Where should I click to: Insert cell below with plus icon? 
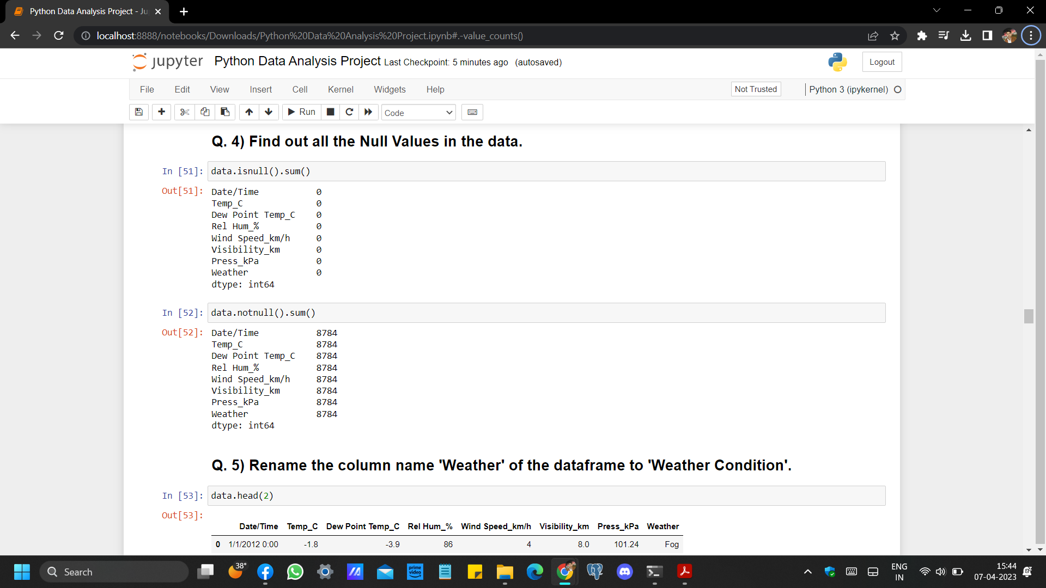161,112
